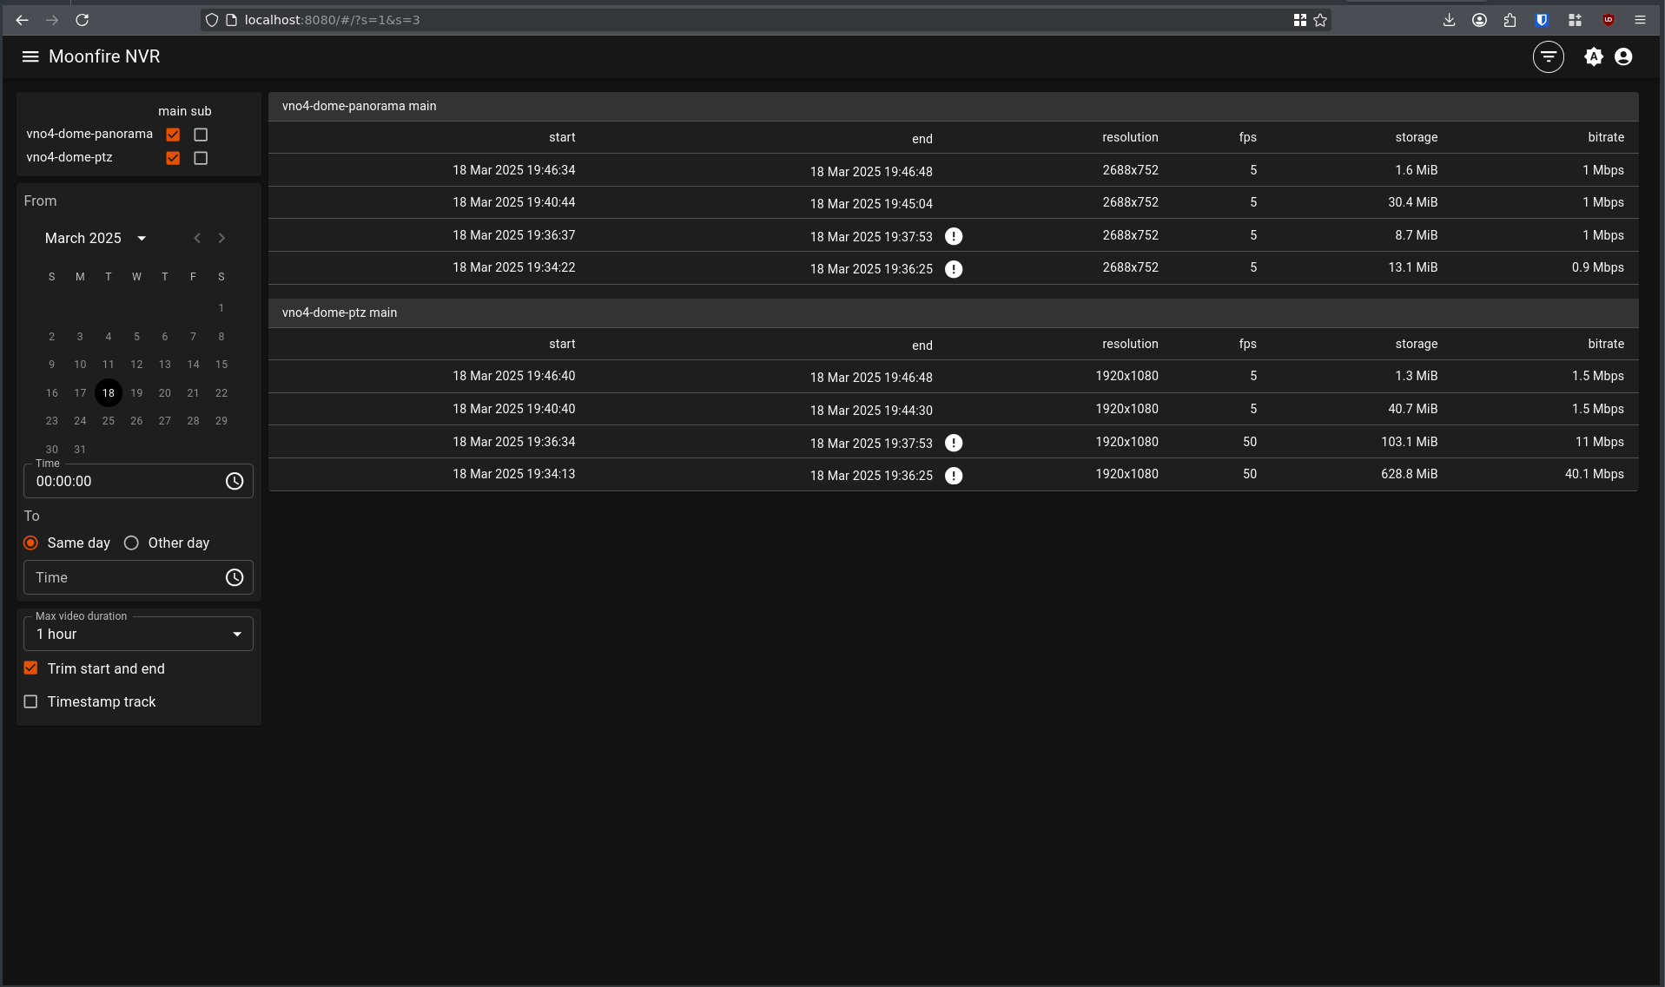Uncheck vno4-dome-panorama main stream checkbox

173,135
